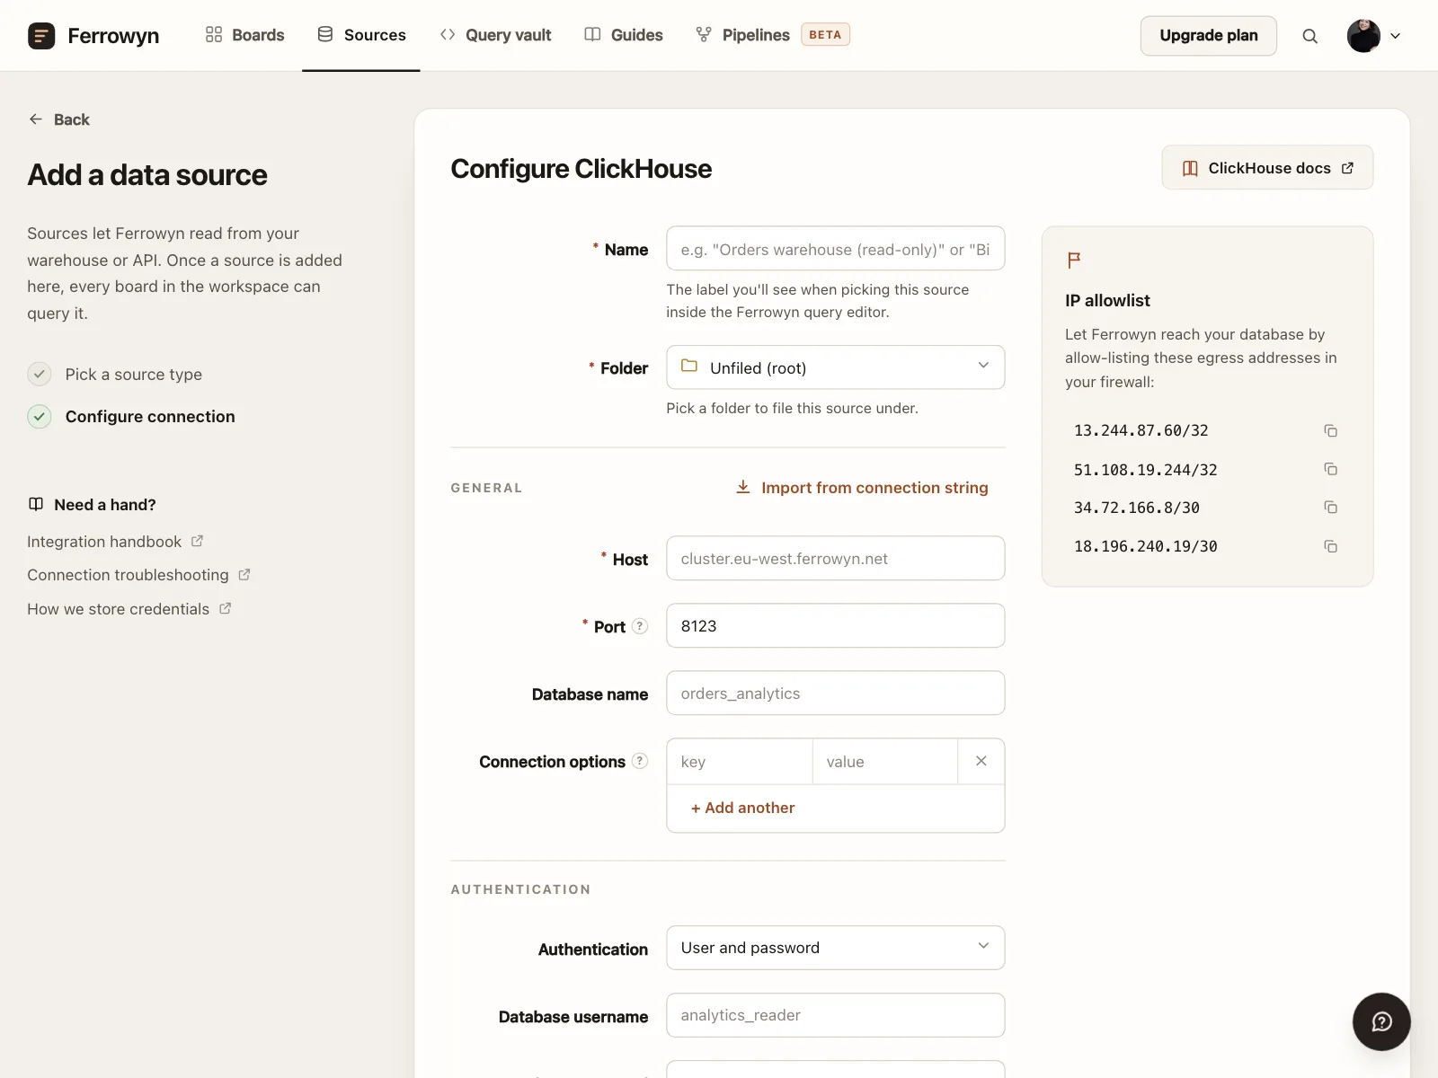This screenshot has width=1438, height=1078.
Task: Go to the Guides tab
Action: coord(624,35)
